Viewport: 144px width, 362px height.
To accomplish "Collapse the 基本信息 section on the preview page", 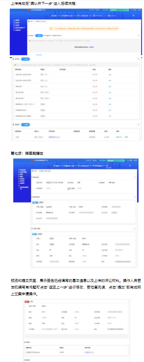I will tap(135, 177).
